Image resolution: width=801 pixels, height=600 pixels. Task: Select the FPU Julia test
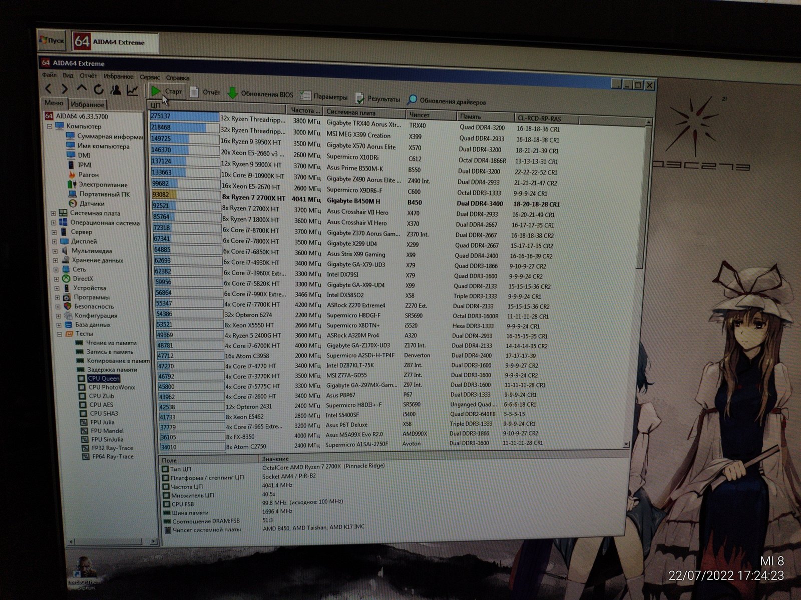tap(102, 422)
